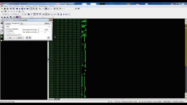Click the search range from field
Viewport: 187px width, 105px height.
click(x=40, y=30)
